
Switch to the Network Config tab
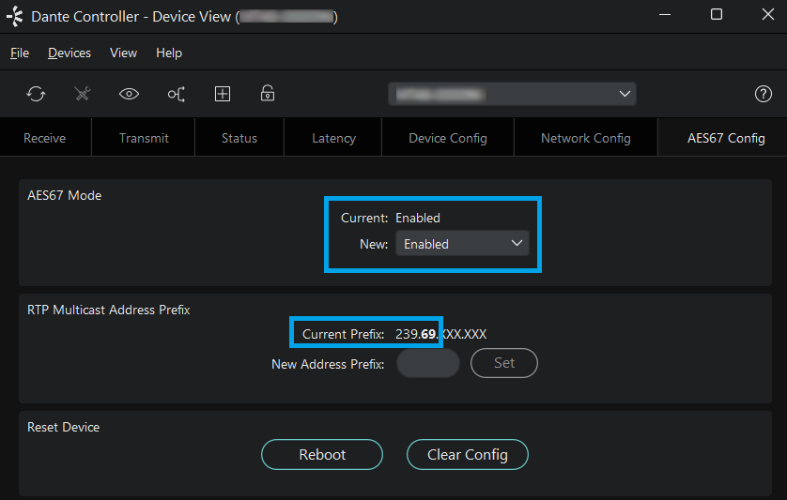tap(586, 138)
